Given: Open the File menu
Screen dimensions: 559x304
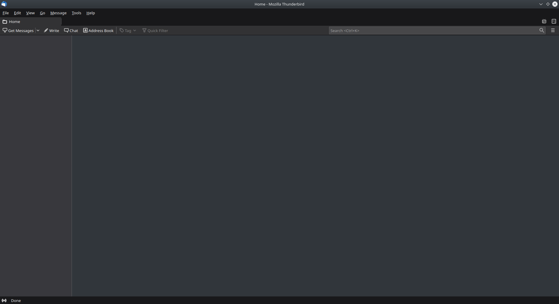Looking at the screenshot, I should tap(6, 13).
